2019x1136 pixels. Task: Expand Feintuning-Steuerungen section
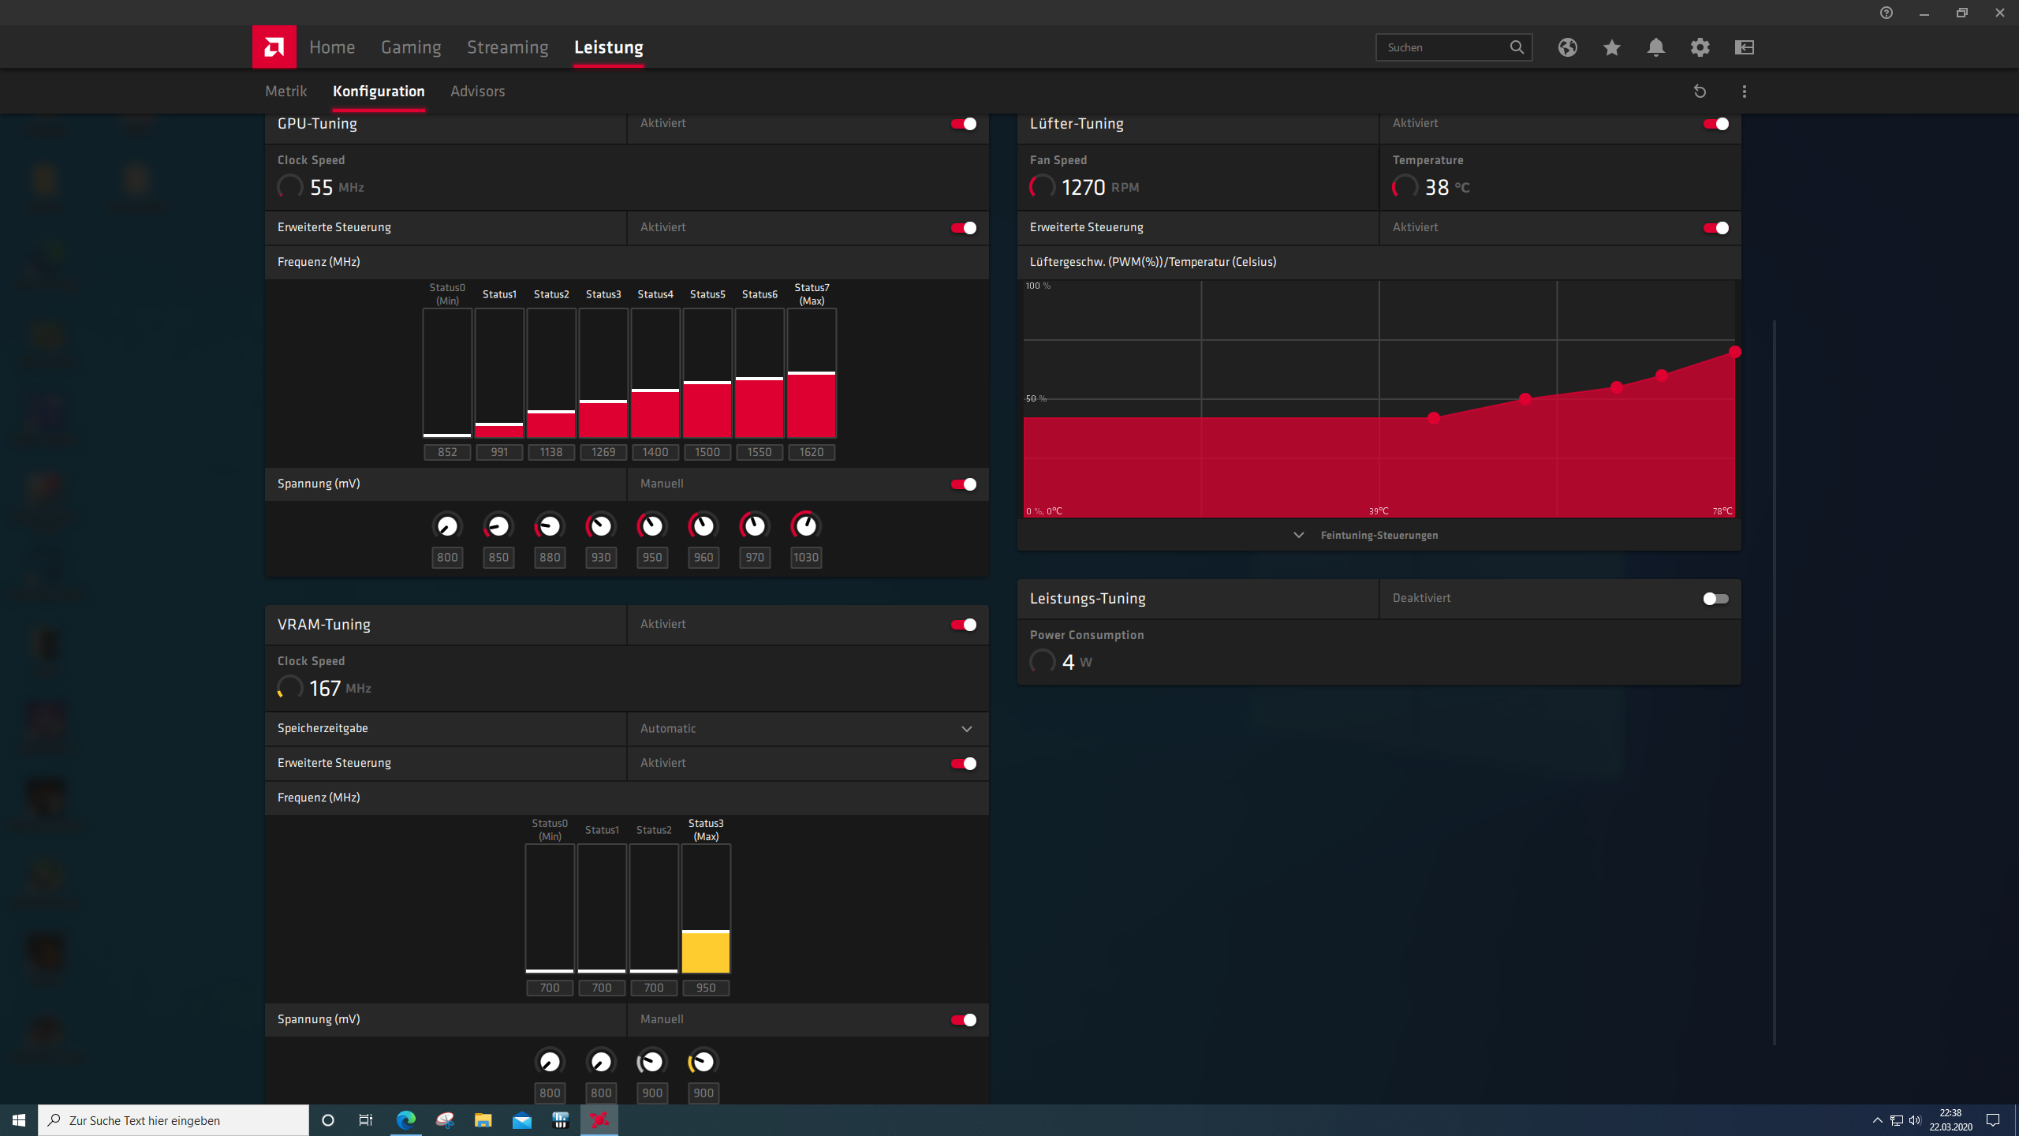click(x=1379, y=535)
